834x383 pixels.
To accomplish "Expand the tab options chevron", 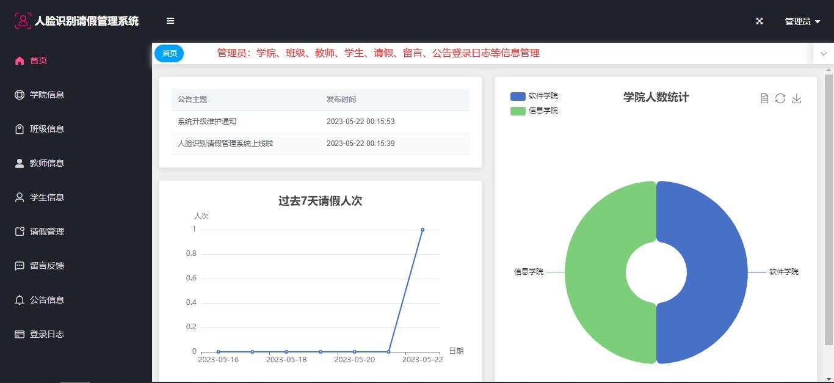I will tap(823, 54).
